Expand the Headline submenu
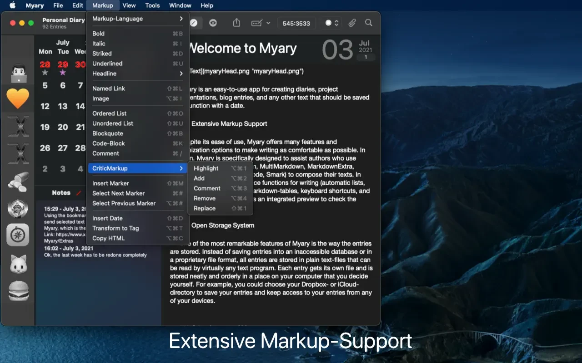 [137, 74]
